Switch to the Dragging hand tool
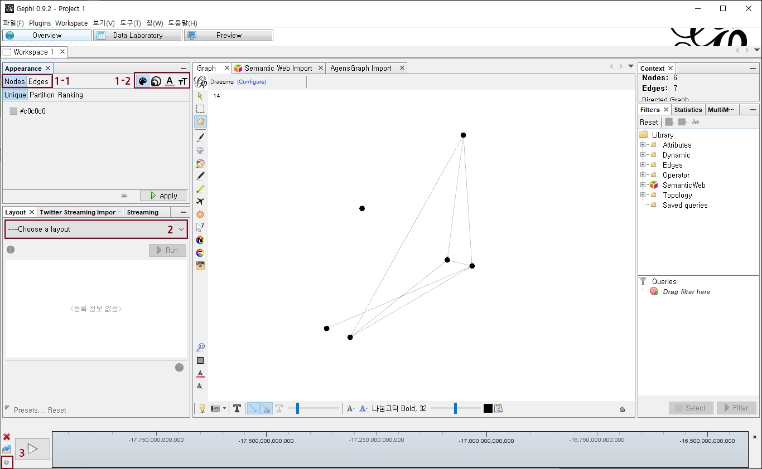The width and height of the screenshot is (762, 469). pyautogui.click(x=200, y=121)
